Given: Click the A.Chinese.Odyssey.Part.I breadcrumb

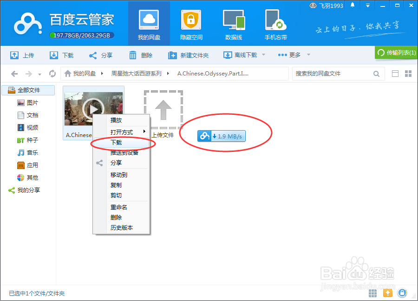Looking at the screenshot, I should [213, 73].
